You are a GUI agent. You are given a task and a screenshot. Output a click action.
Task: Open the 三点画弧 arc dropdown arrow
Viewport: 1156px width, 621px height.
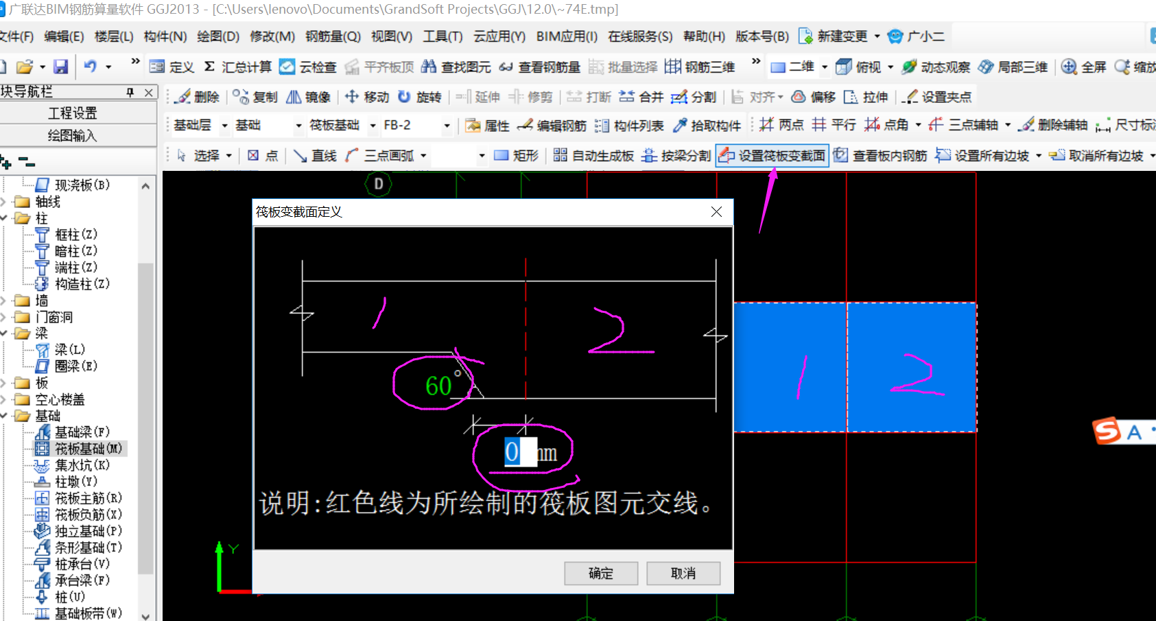423,156
